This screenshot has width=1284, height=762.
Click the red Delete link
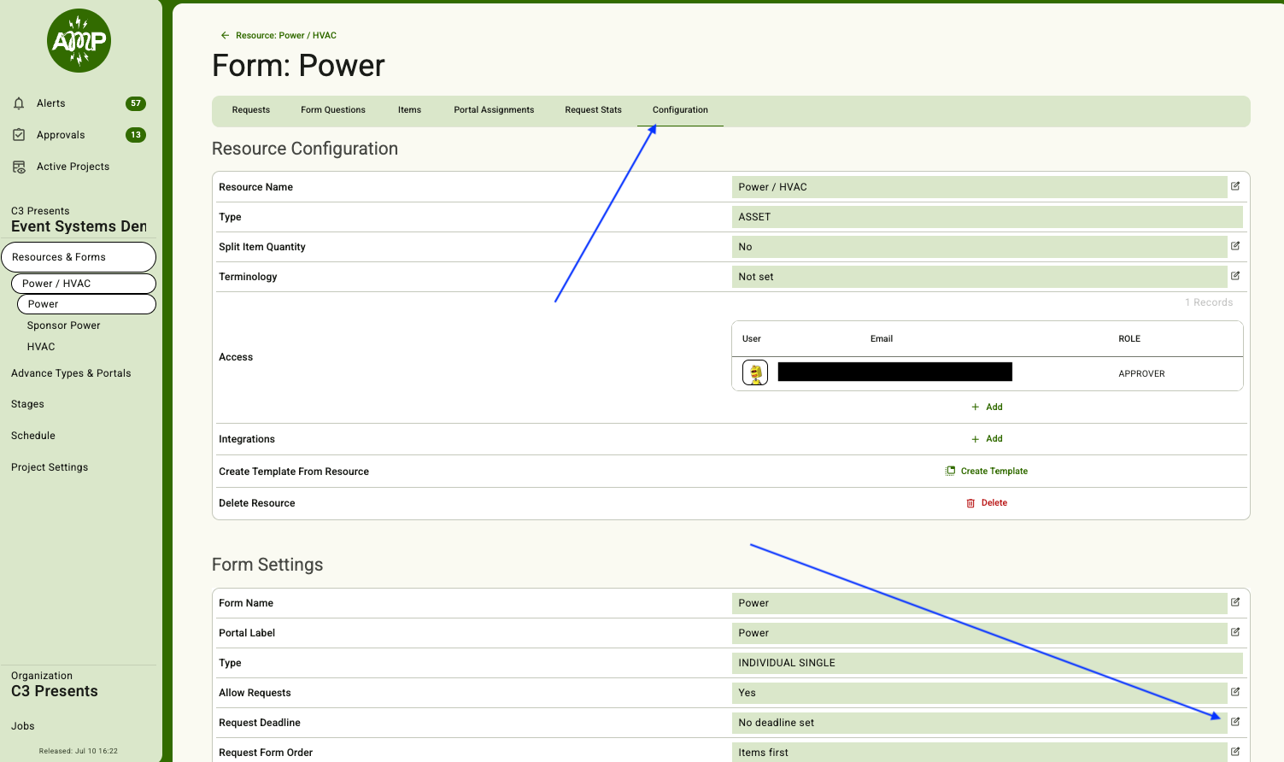[994, 503]
